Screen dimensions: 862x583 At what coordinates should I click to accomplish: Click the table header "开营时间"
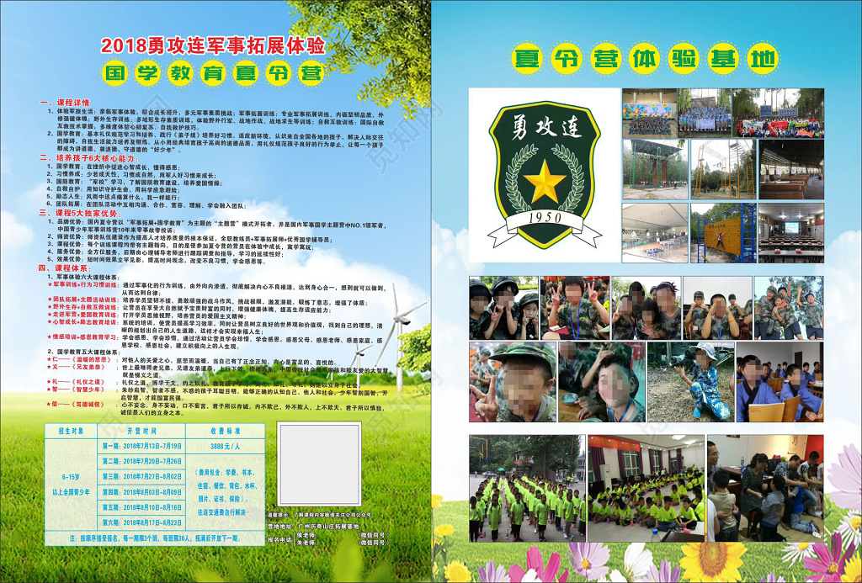tap(141, 431)
